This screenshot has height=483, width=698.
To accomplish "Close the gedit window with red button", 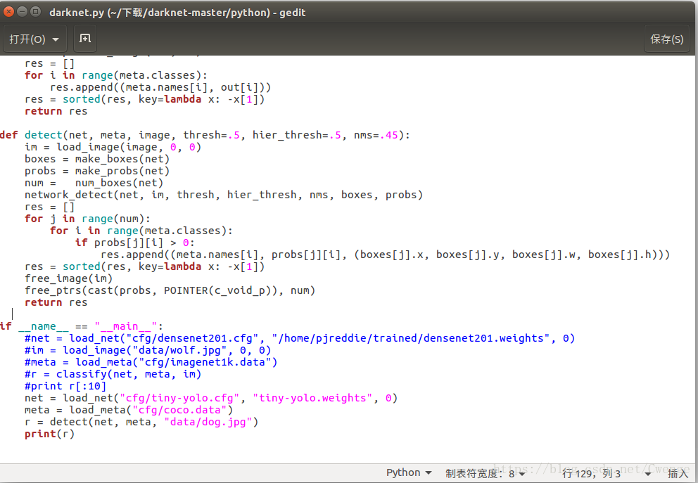I will 8,11.
